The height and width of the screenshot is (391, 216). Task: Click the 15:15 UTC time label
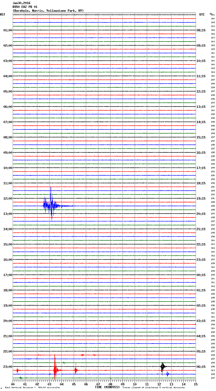201,137
